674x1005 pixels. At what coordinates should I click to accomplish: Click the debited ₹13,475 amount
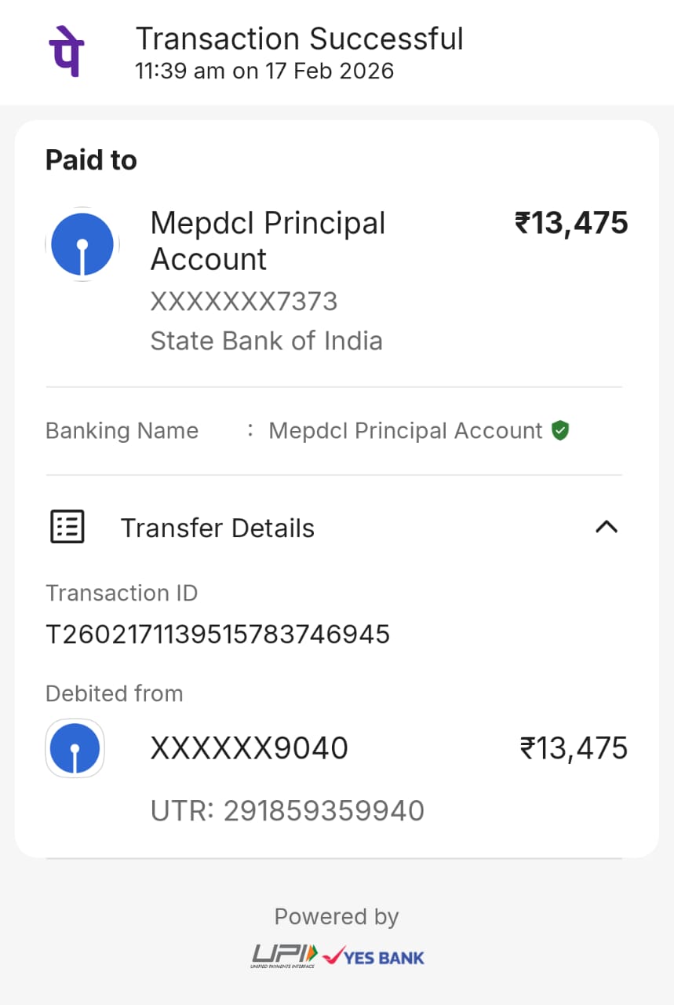(x=574, y=748)
